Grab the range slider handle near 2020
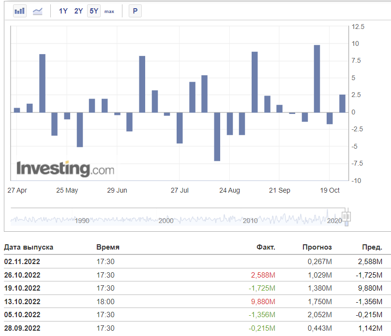The width and height of the screenshot is (391, 336). point(346,217)
